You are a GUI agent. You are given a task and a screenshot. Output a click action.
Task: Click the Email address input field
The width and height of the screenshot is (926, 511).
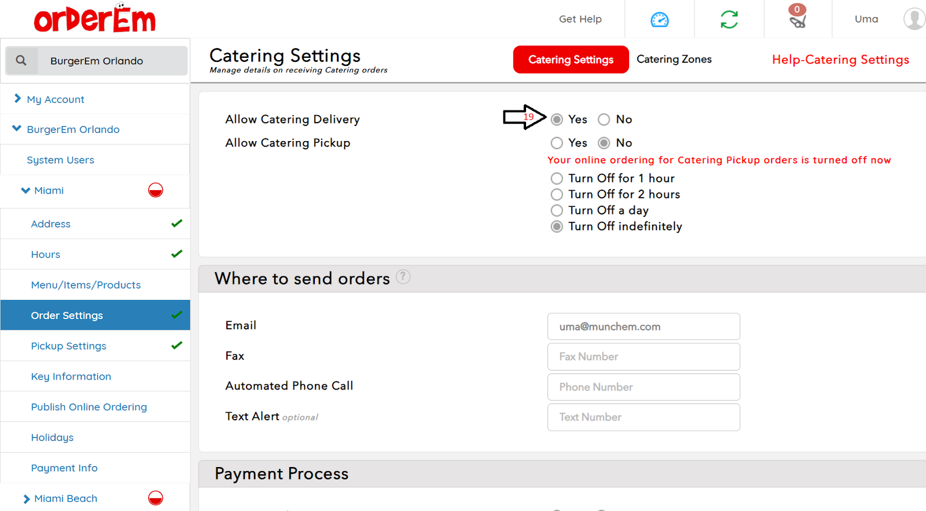tap(643, 327)
